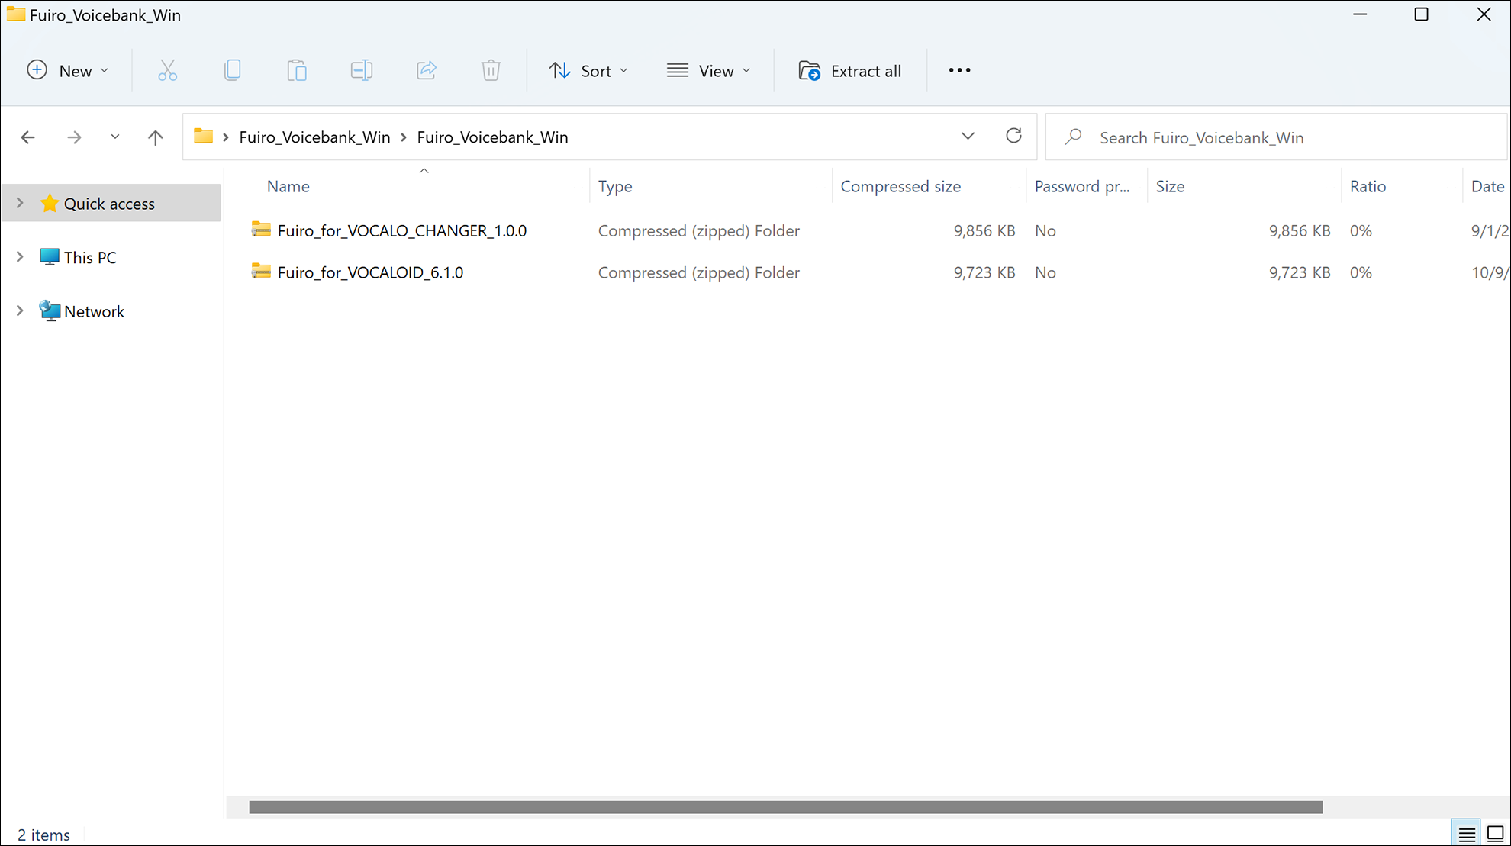1511x846 pixels.
Task: Open the Sort menu
Action: 588,70
